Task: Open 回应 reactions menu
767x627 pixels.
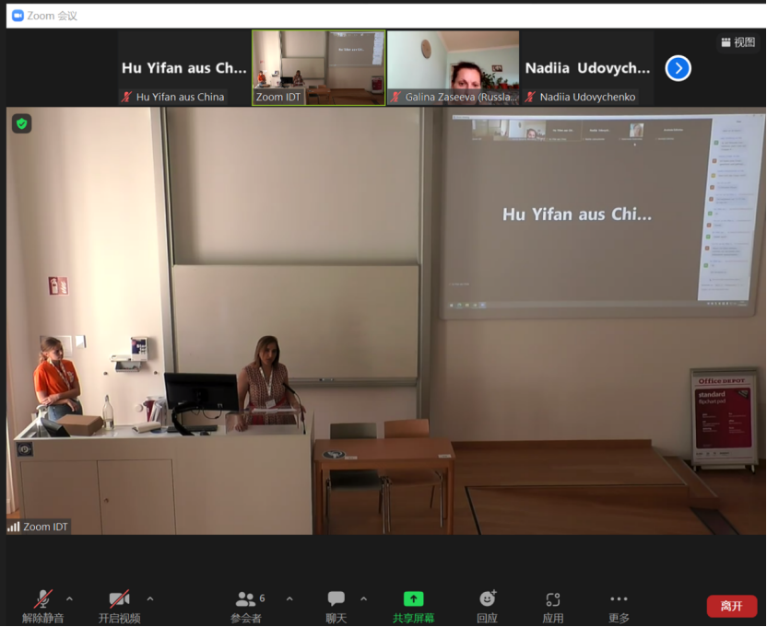Action: 488,605
